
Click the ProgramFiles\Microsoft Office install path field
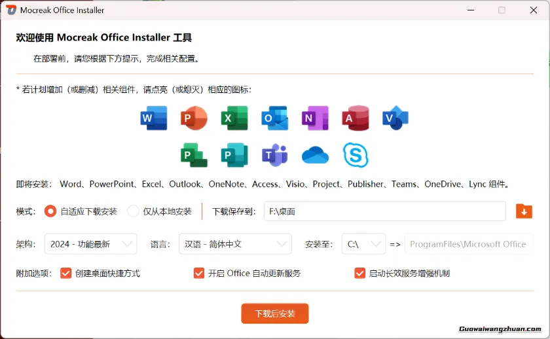click(x=469, y=243)
